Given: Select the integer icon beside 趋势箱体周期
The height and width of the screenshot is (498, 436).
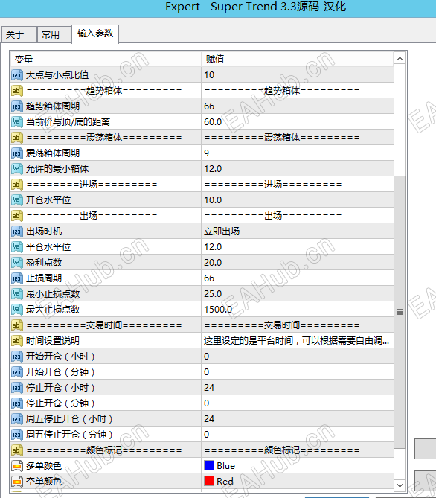Looking at the screenshot, I should [17, 106].
